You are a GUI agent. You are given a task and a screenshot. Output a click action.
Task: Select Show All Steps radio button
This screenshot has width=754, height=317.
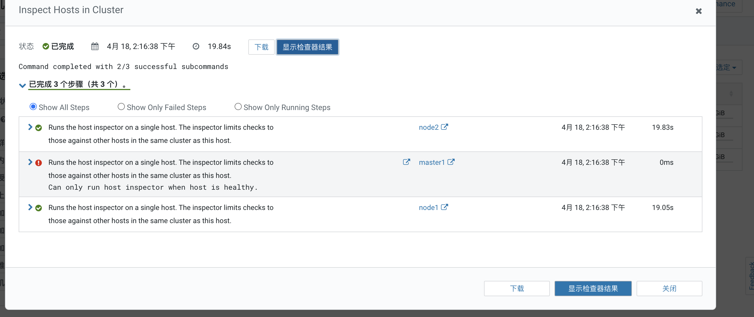(33, 107)
